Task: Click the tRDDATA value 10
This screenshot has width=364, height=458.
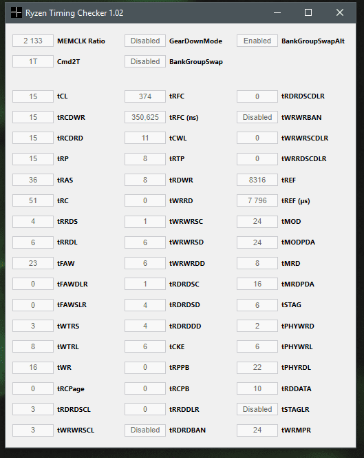Action: [x=257, y=388]
